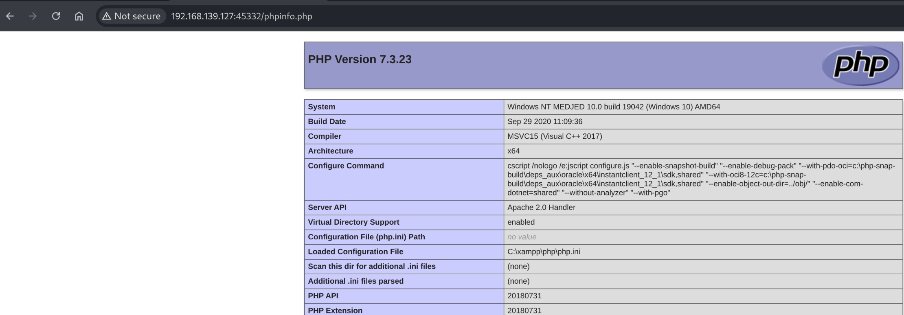This screenshot has width=904, height=315.
Task: Select the Build Date row label
Action: point(327,122)
